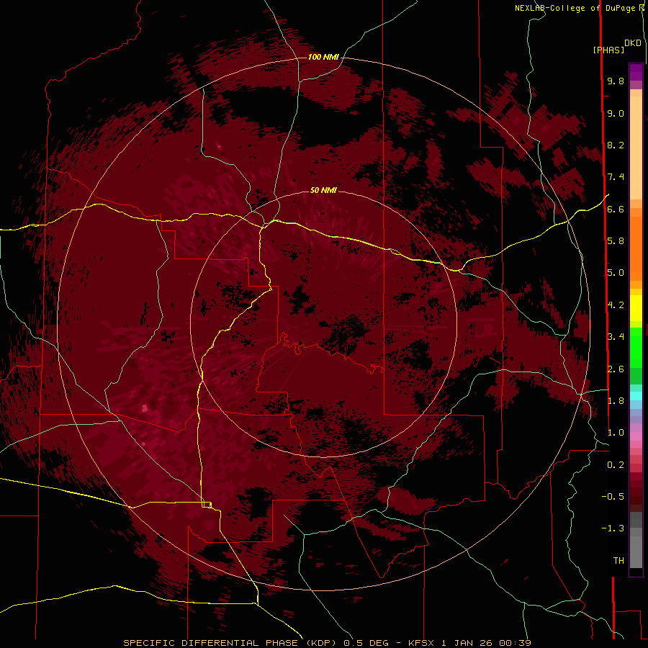The width and height of the screenshot is (648, 648).
Task: Pick the cyan band on the color scale
Action: [636, 395]
